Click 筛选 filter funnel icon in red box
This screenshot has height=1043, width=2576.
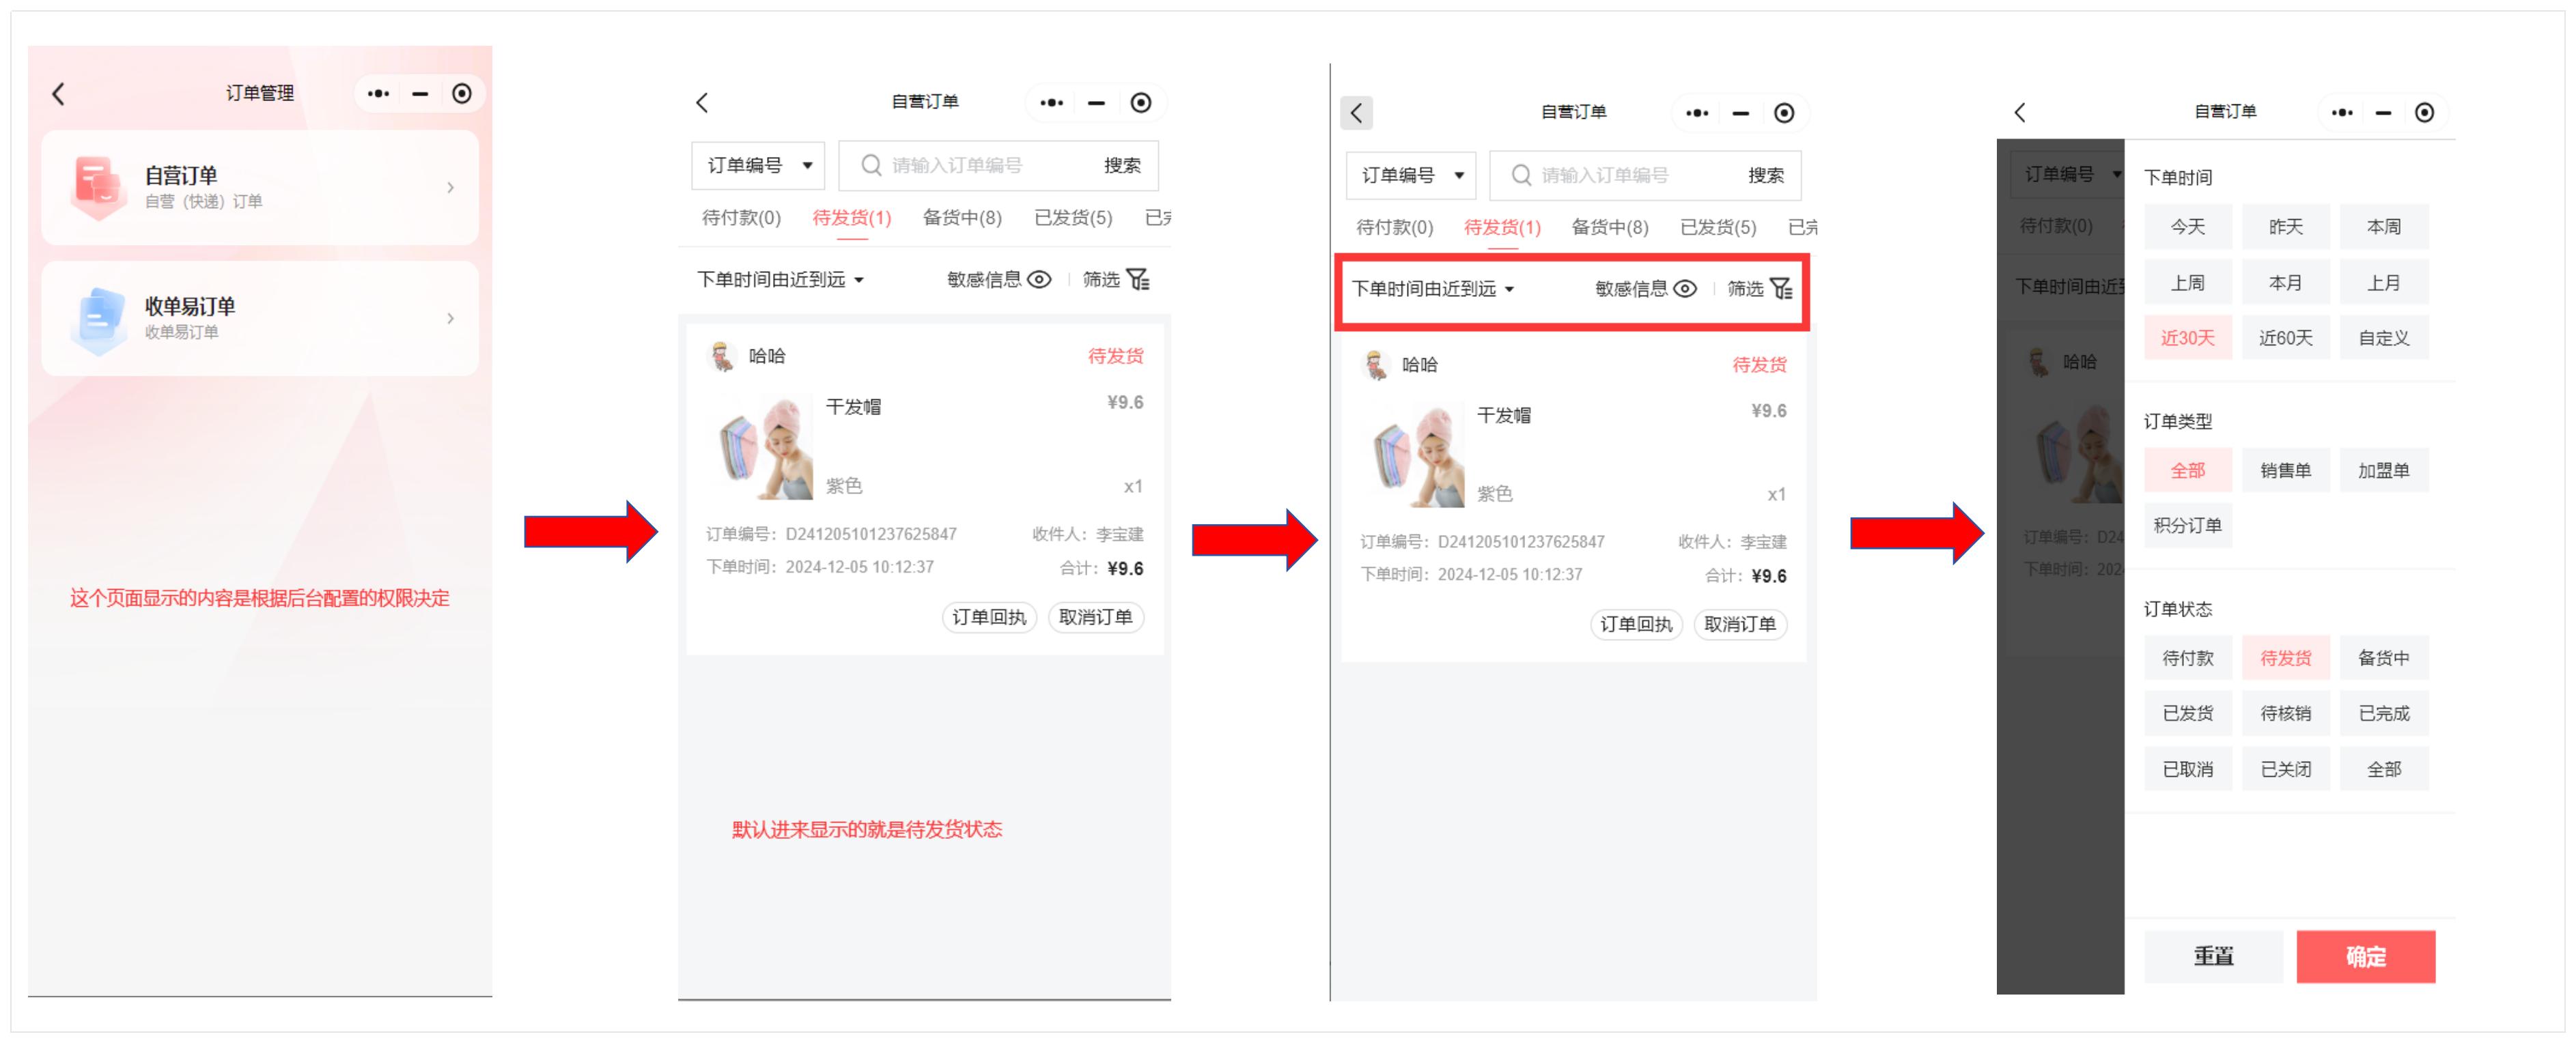[x=1780, y=289]
